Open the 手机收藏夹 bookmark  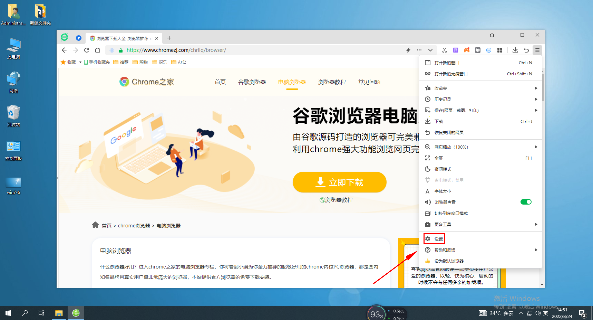(97, 62)
